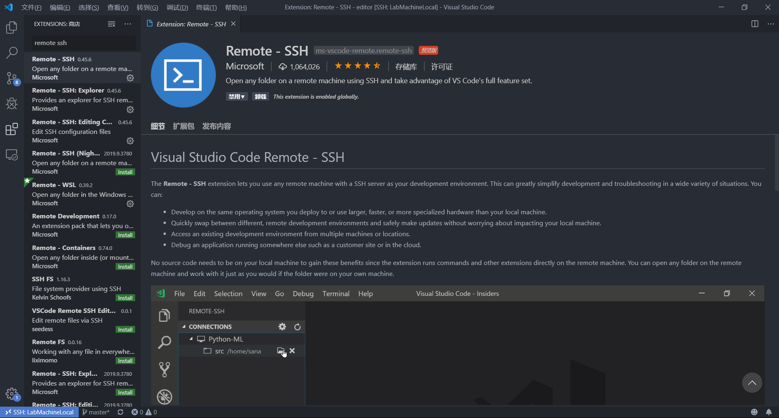Click the feedback smiley in status bar

tap(754, 412)
